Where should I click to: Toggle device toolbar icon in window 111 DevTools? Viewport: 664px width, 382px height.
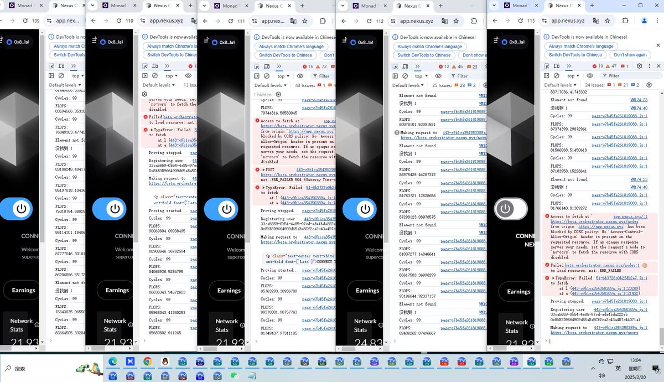(267, 66)
